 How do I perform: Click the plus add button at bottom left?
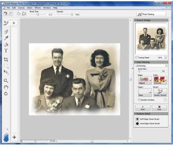[x=14, y=137]
